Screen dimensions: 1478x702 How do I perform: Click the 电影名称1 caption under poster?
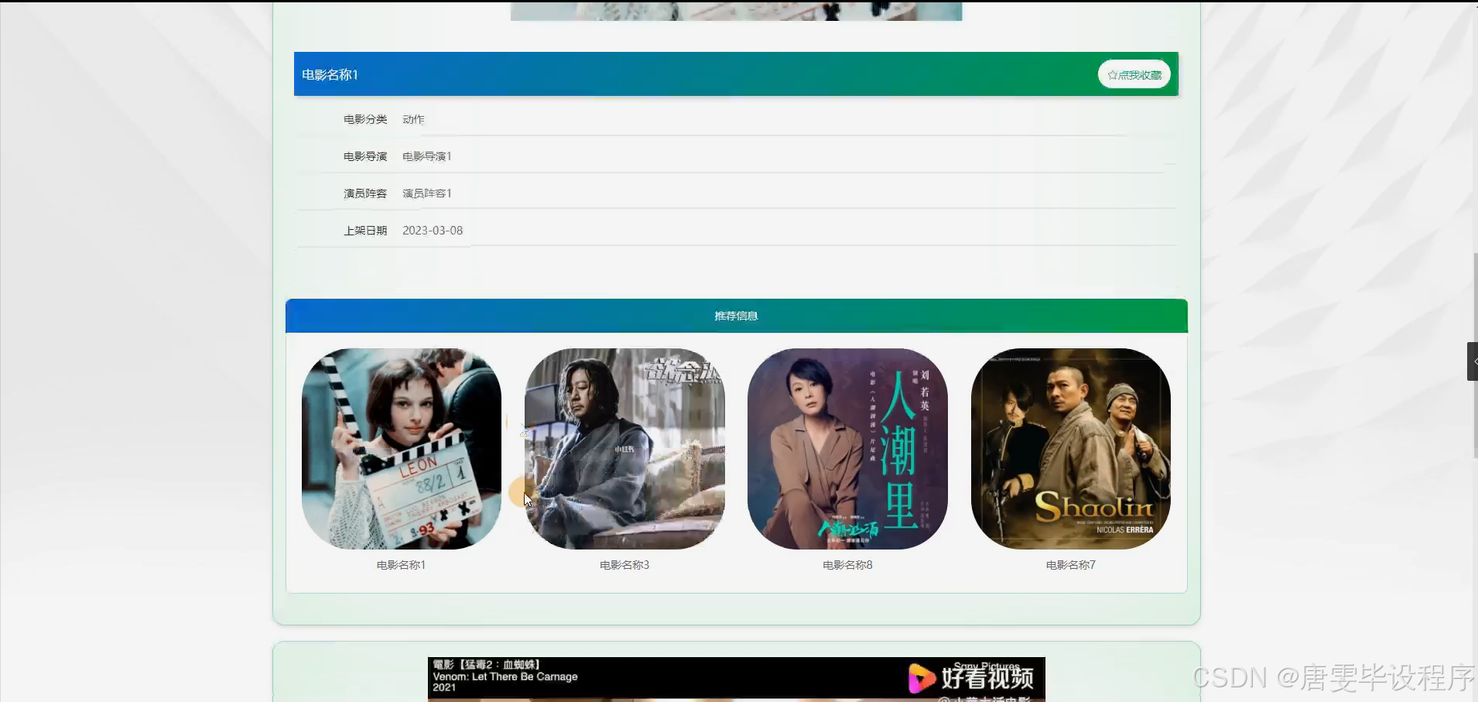coord(401,565)
